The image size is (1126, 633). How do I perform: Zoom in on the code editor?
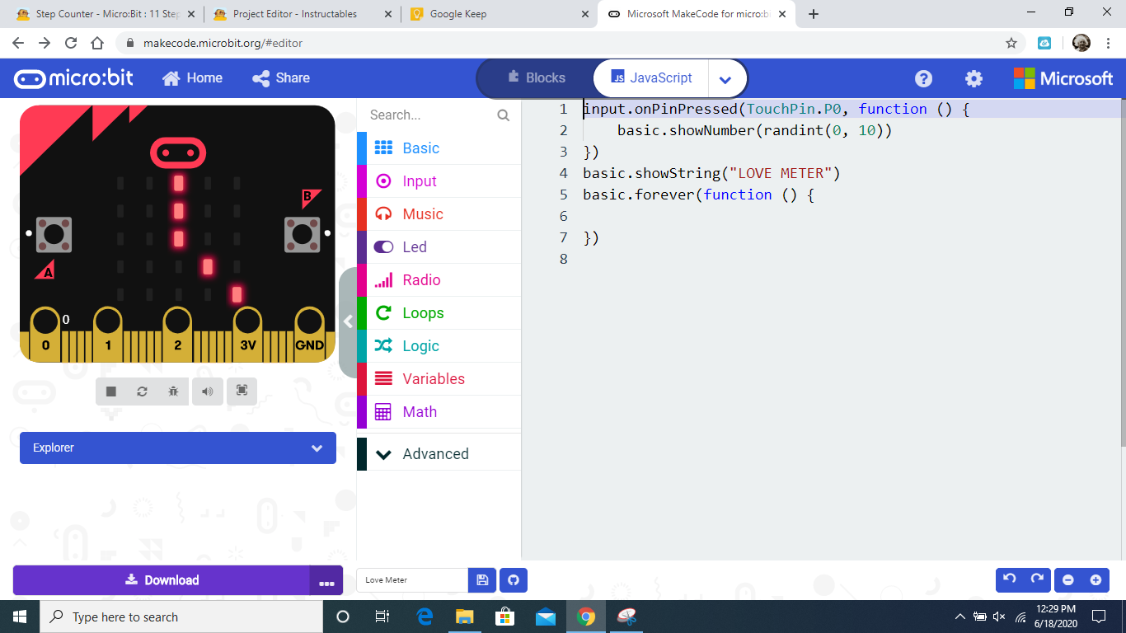[1095, 579]
